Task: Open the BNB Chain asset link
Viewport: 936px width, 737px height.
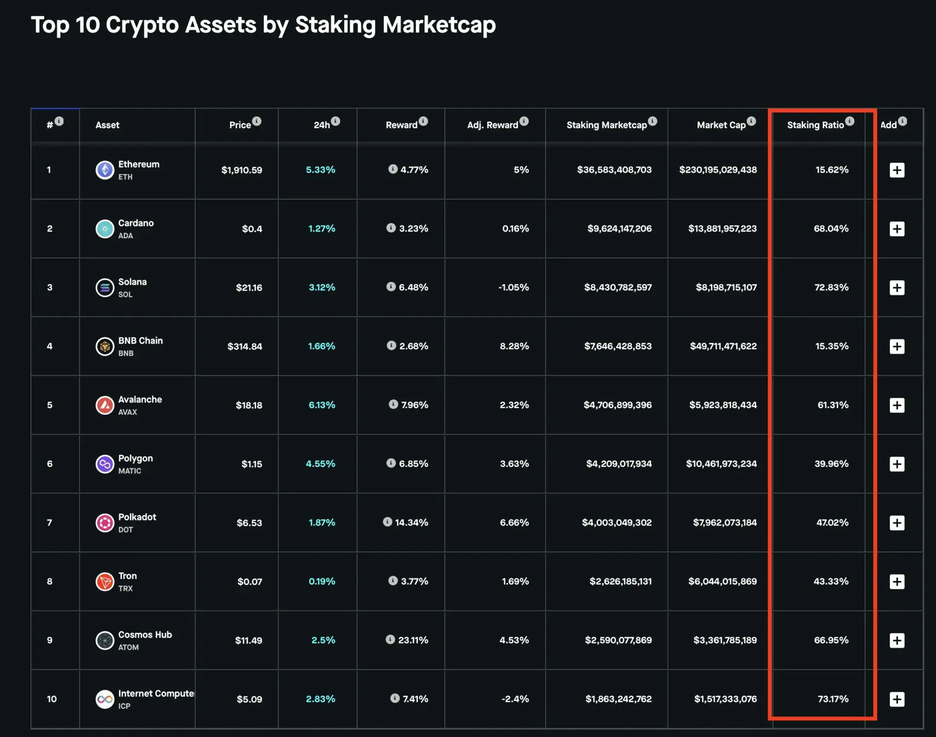Action: click(140, 341)
